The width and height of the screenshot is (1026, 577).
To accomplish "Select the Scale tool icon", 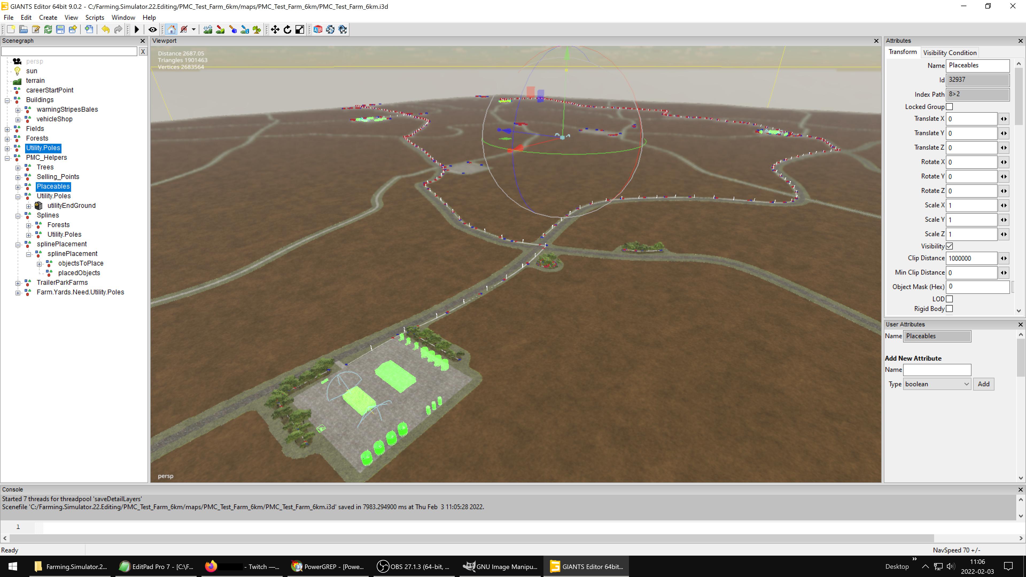I will [300, 29].
